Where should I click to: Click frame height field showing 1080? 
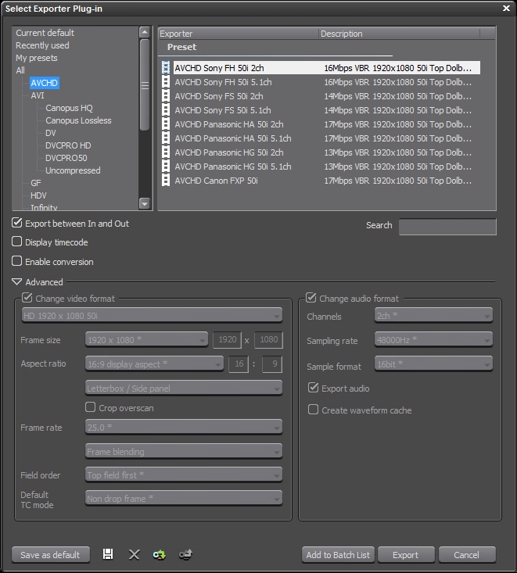[269, 340]
